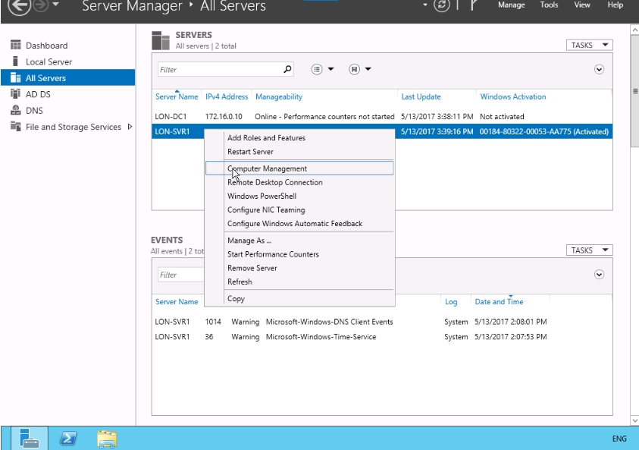Go back using the back arrow button

click(19, 6)
